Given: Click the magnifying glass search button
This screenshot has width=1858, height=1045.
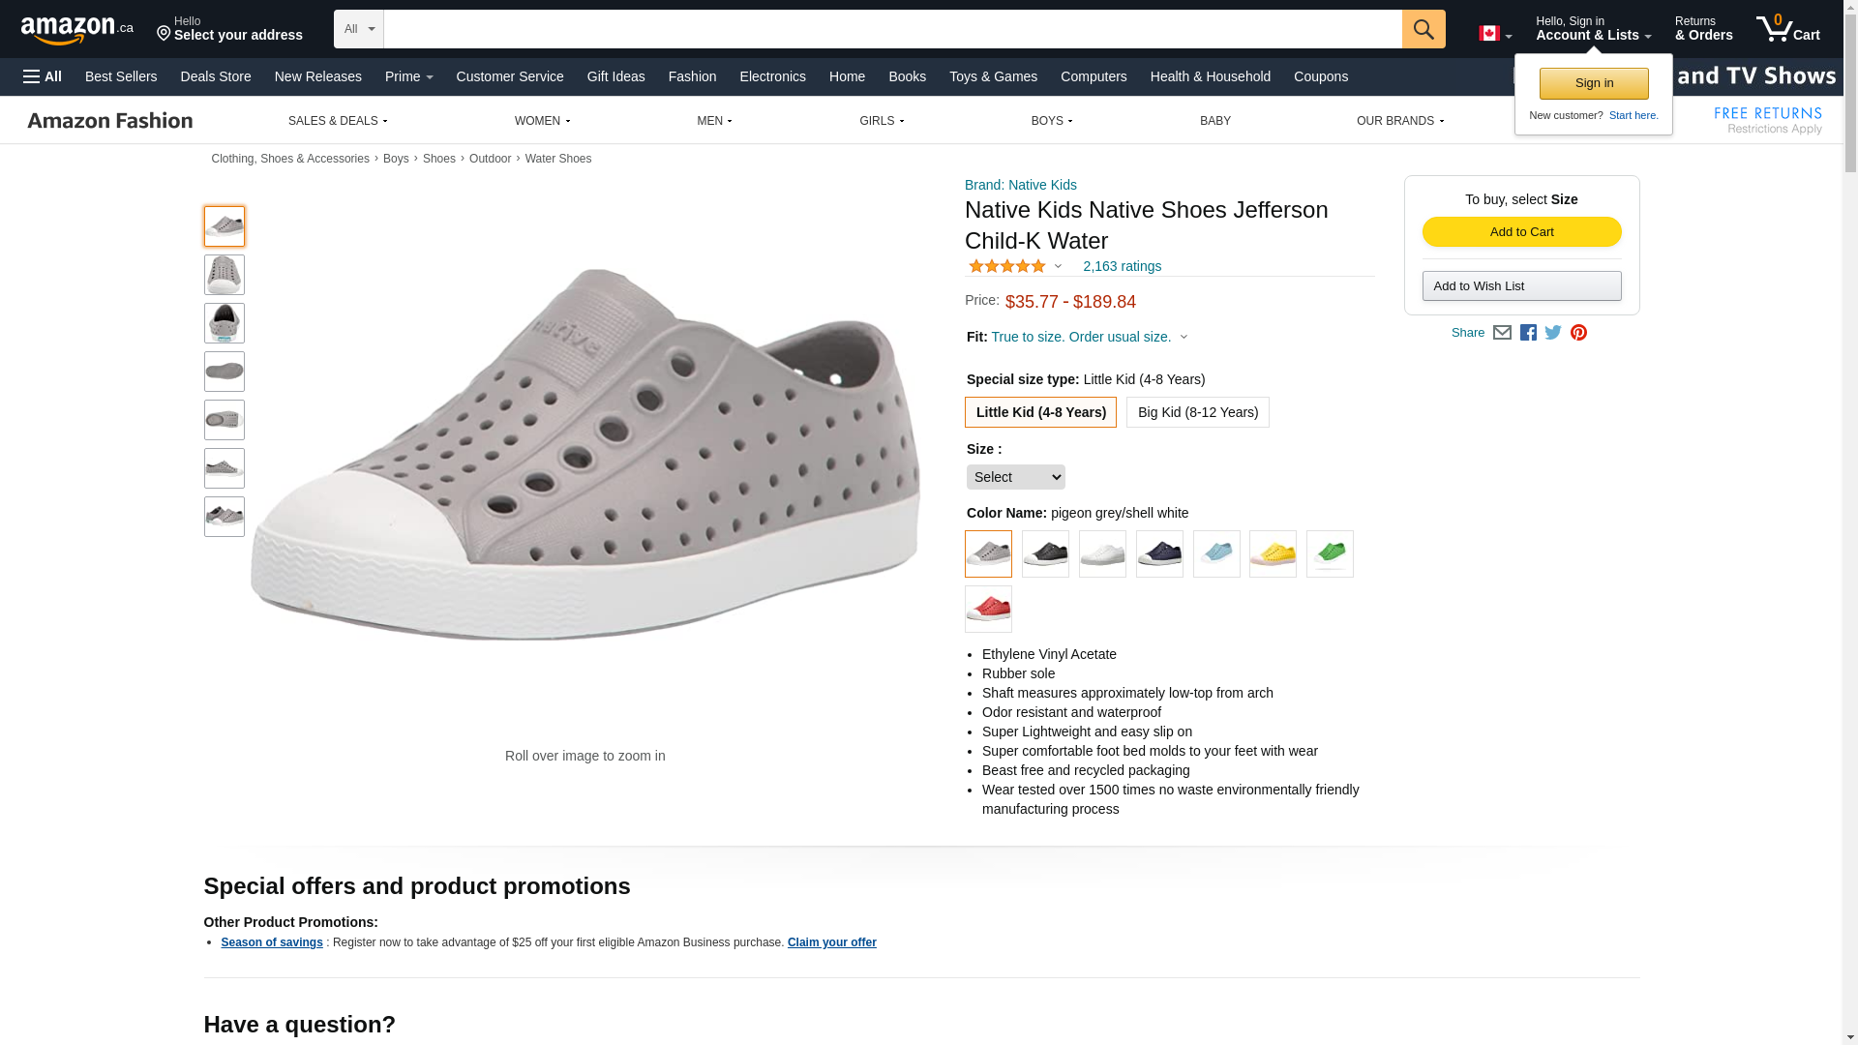Looking at the screenshot, I should click(x=1423, y=29).
